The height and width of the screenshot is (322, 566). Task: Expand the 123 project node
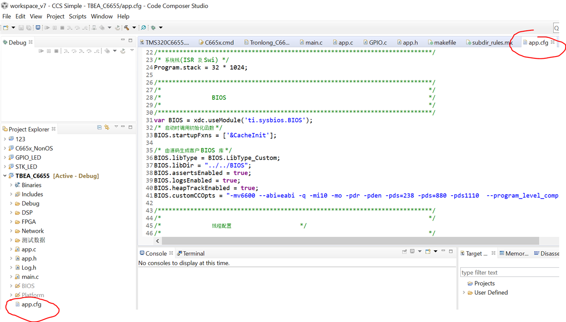(5, 139)
